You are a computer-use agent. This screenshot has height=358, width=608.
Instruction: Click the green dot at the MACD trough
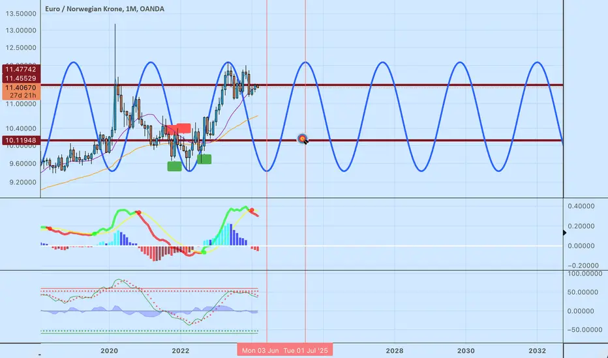click(204, 252)
